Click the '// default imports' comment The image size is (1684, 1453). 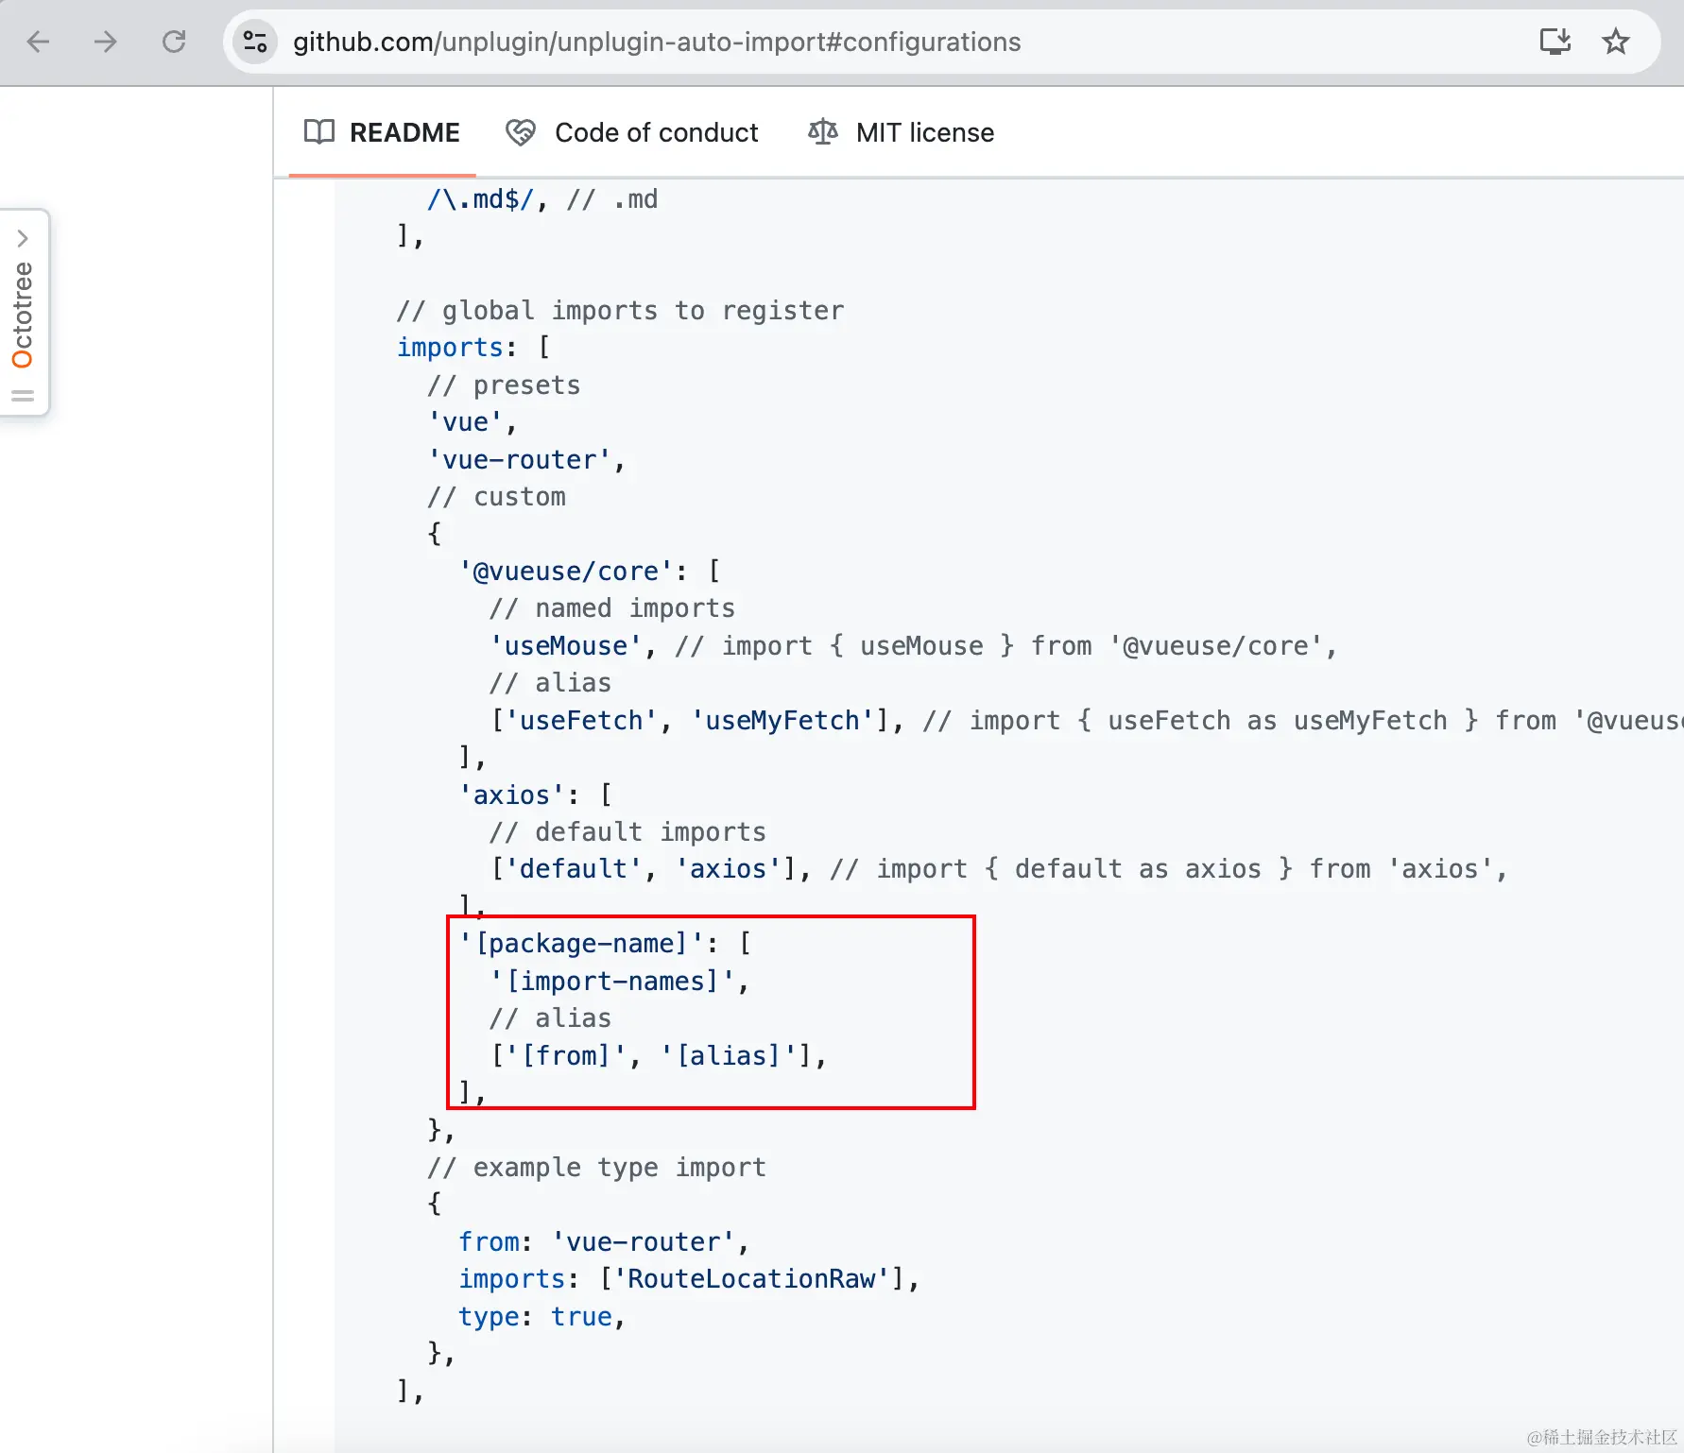coord(627,832)
